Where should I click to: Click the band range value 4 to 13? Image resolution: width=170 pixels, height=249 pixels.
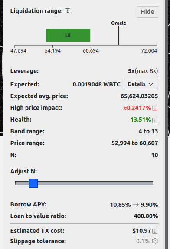click(148, 131)
